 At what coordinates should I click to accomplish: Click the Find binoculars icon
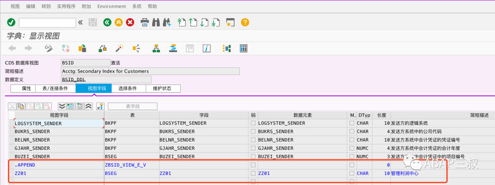pos(156,22)
